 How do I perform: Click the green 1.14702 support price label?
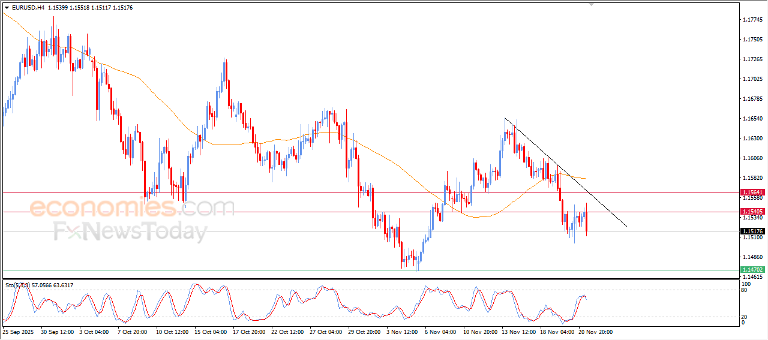[x=752, y=270]
